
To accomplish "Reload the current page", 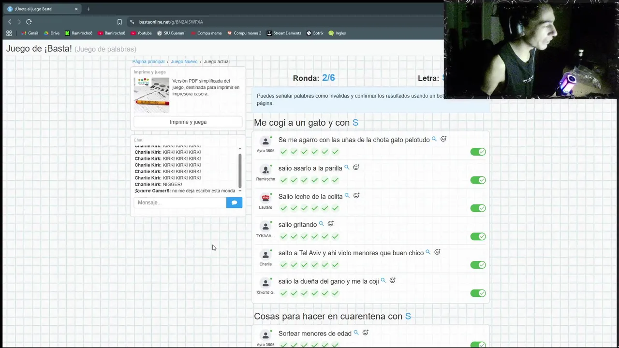I will 29,22.
